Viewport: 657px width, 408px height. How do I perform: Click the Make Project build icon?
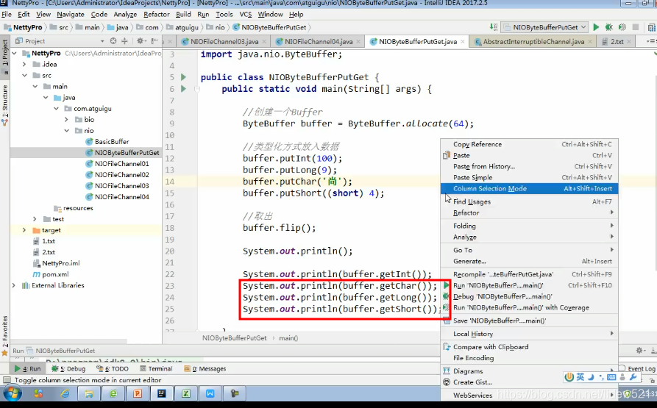[494, 27]
